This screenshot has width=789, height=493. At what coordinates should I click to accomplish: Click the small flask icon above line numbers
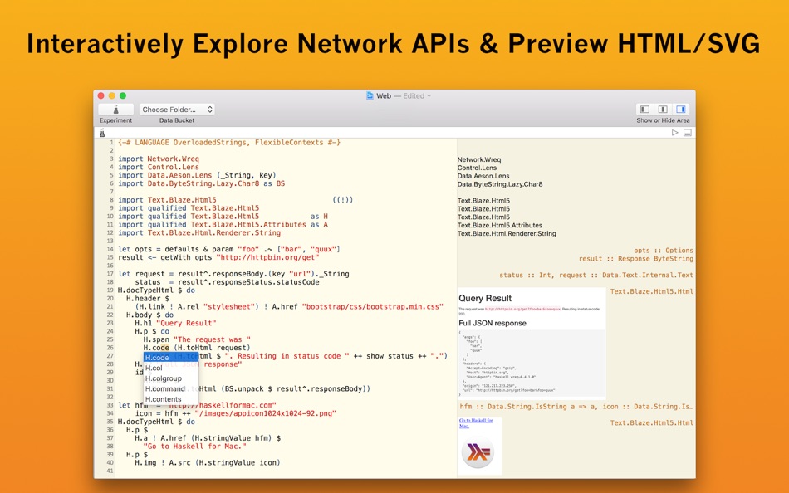click(102, 133)
